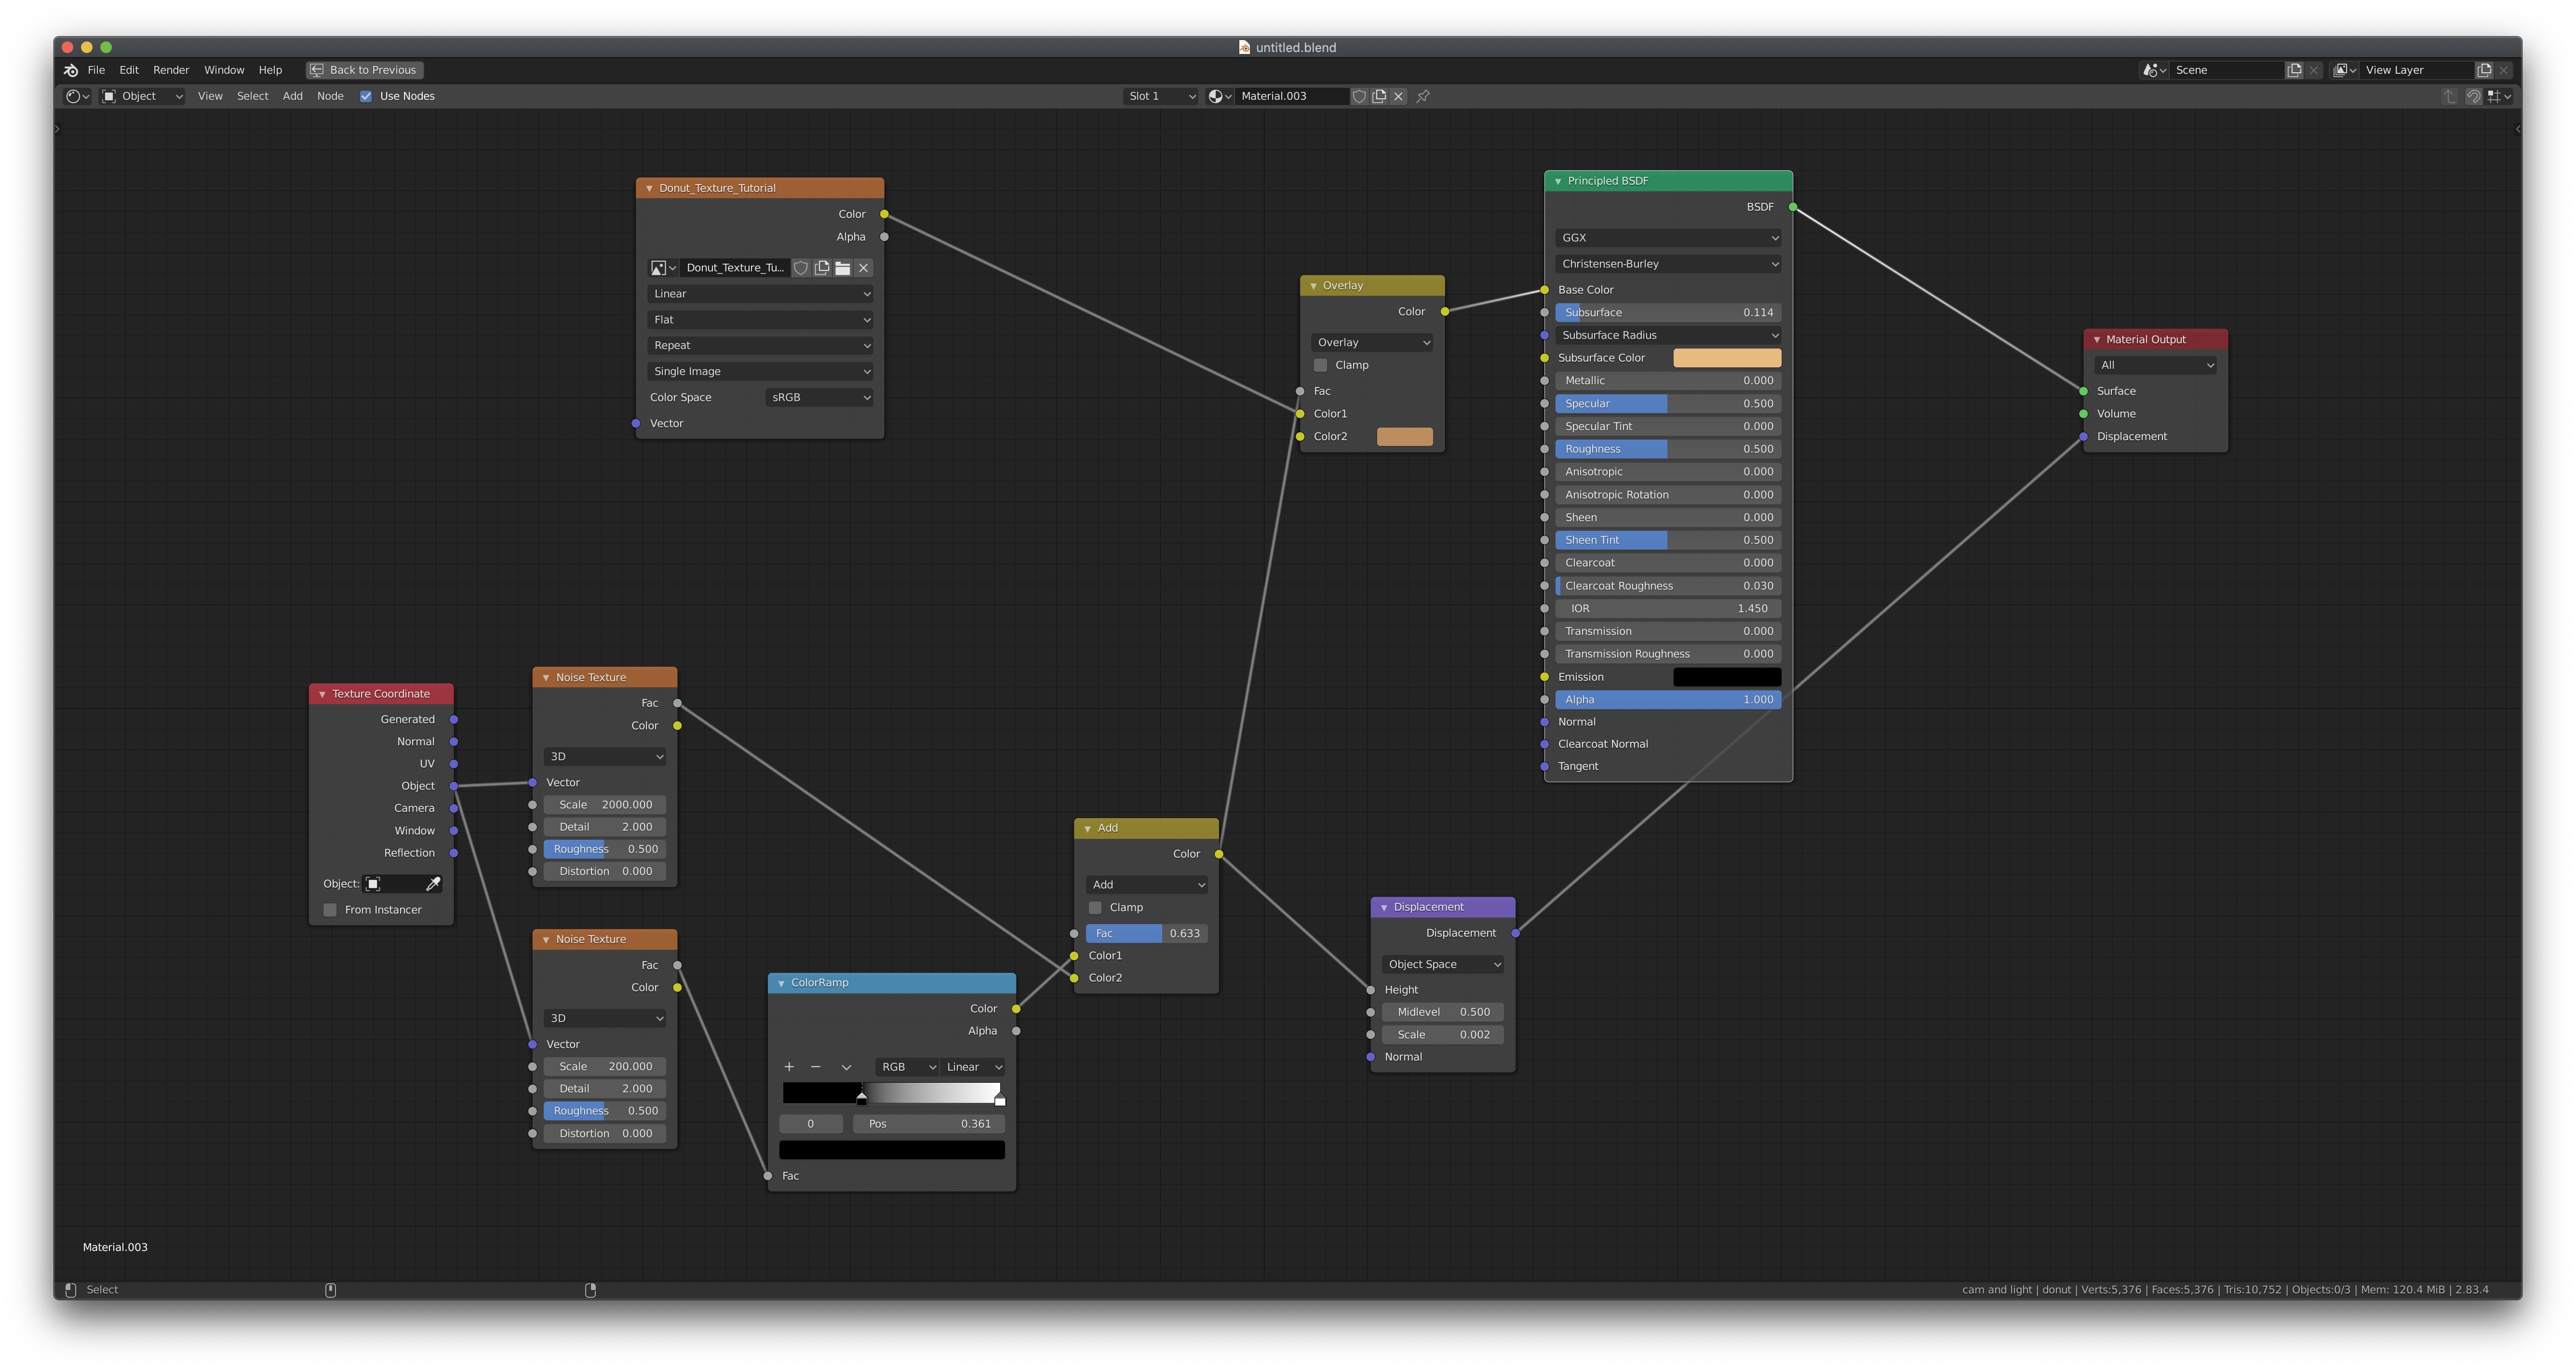The height and width of the screenshot is (1371, 2576).
Task: Pin the node tree with the pushpin icon
Action: point(1423,96)
